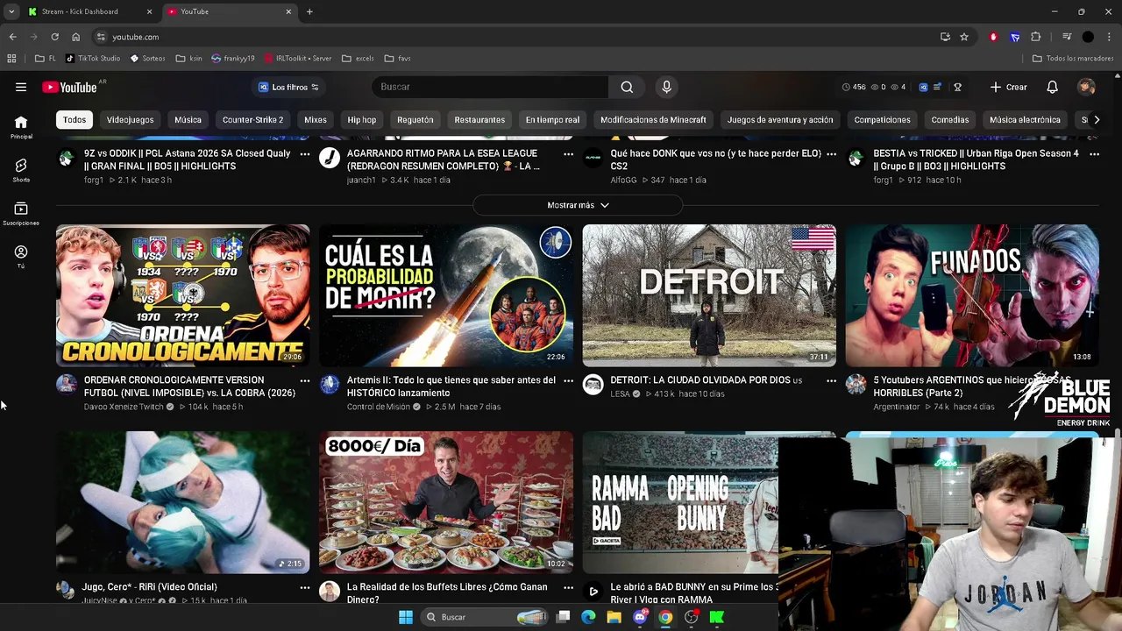The image size is (1122, 631).
Task: Open the YouTube account avatar menu
Action: click(1086, 87)
